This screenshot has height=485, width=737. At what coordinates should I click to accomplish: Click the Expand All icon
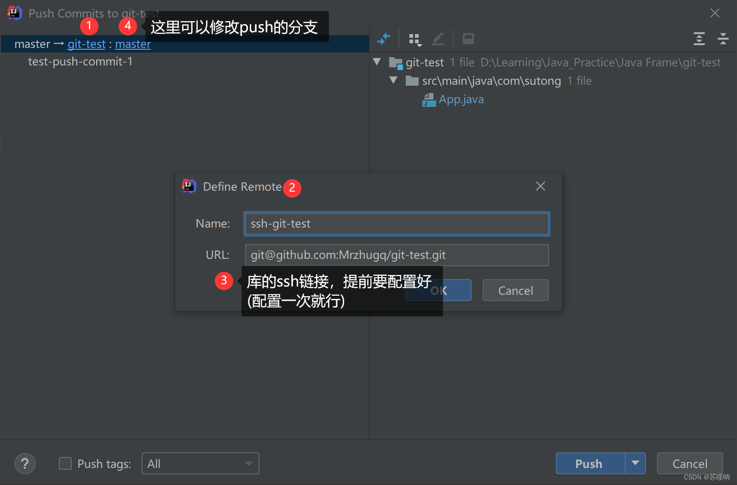(699, 39)
